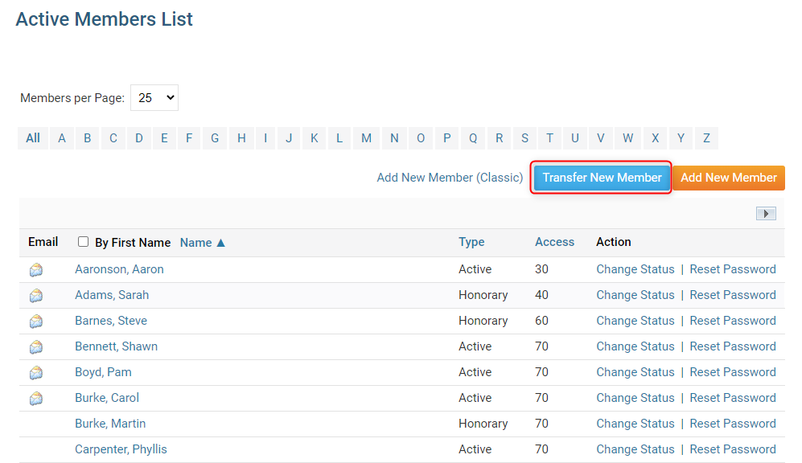802x463 pixels.
Task: Click email icon for Burke, Carol
Action: (36, 399)
